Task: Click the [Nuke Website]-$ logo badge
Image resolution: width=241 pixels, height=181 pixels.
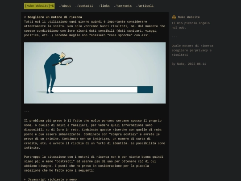Action: point(39,6)
